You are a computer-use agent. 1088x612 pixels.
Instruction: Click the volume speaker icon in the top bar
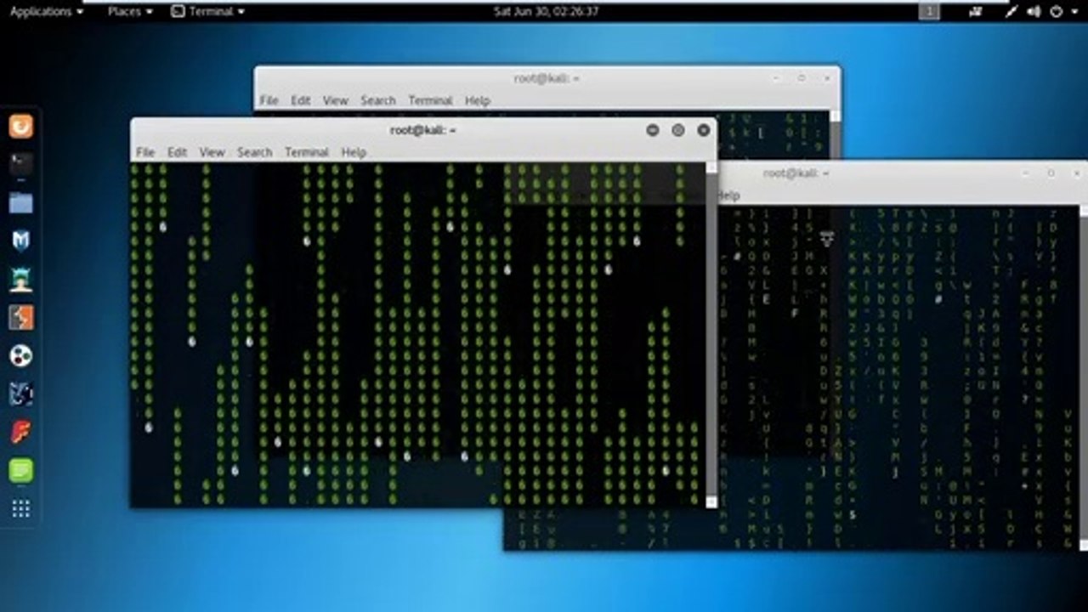tap(1034, 12)
